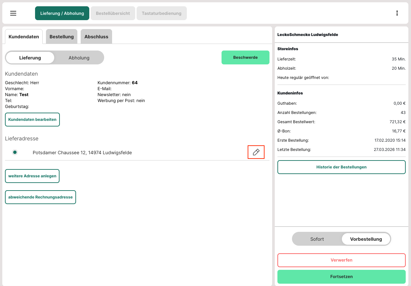Select Potsdamer Chaussee 12 address radio button
The image size is (411, 286).
pos(15,152)
